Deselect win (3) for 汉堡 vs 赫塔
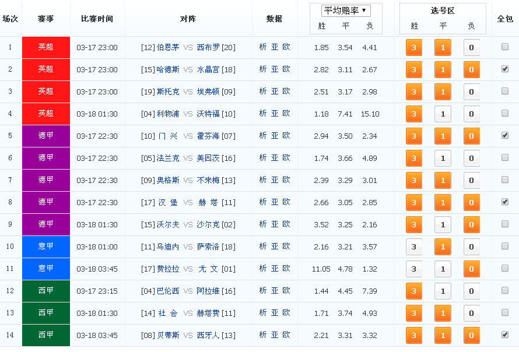Image resolution: width=519 pixels, height=352 pixels. tap(414, 203)
